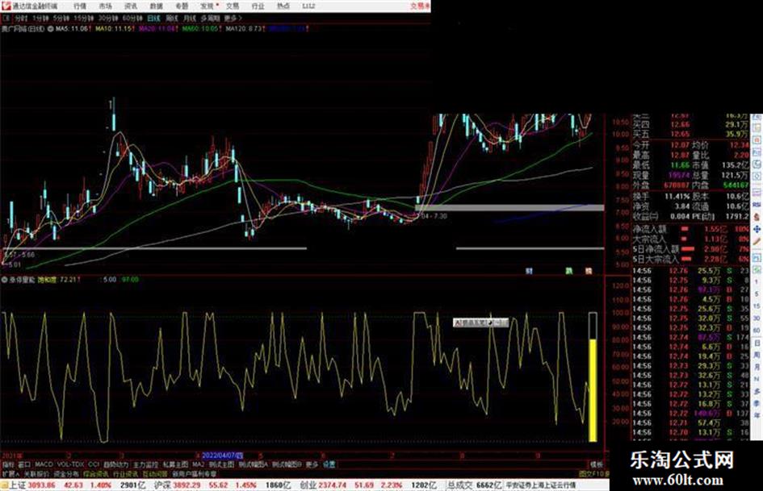Click sidebar 多 multi-period shortcut icon
Viewport: 763px width, 491px height.
(757, 391)
